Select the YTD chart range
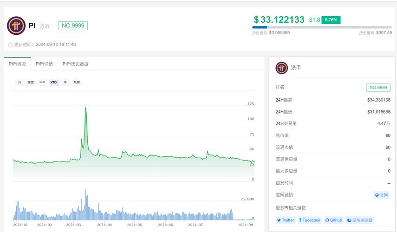Image resolution: width=397 pixels, height=232 pixels. click(x=54, y=82)
